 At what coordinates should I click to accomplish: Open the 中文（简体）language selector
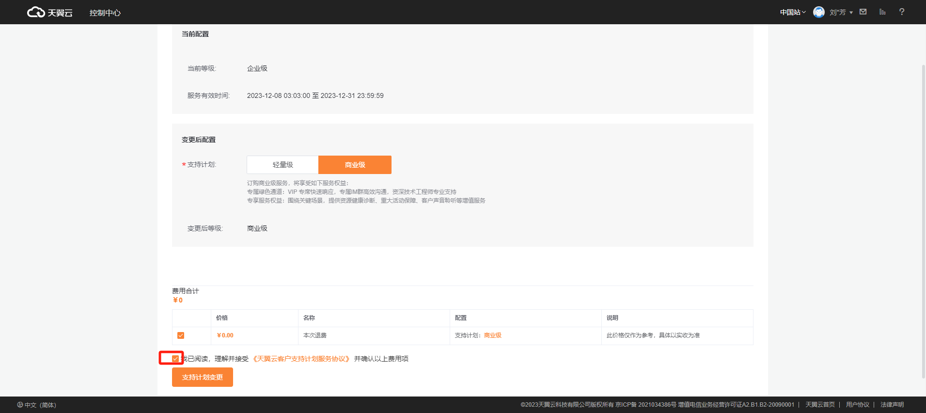pos(40,405)
